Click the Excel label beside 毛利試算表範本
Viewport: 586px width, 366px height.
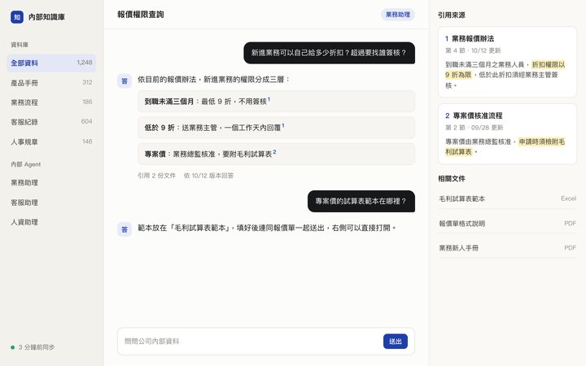(568, 198)
